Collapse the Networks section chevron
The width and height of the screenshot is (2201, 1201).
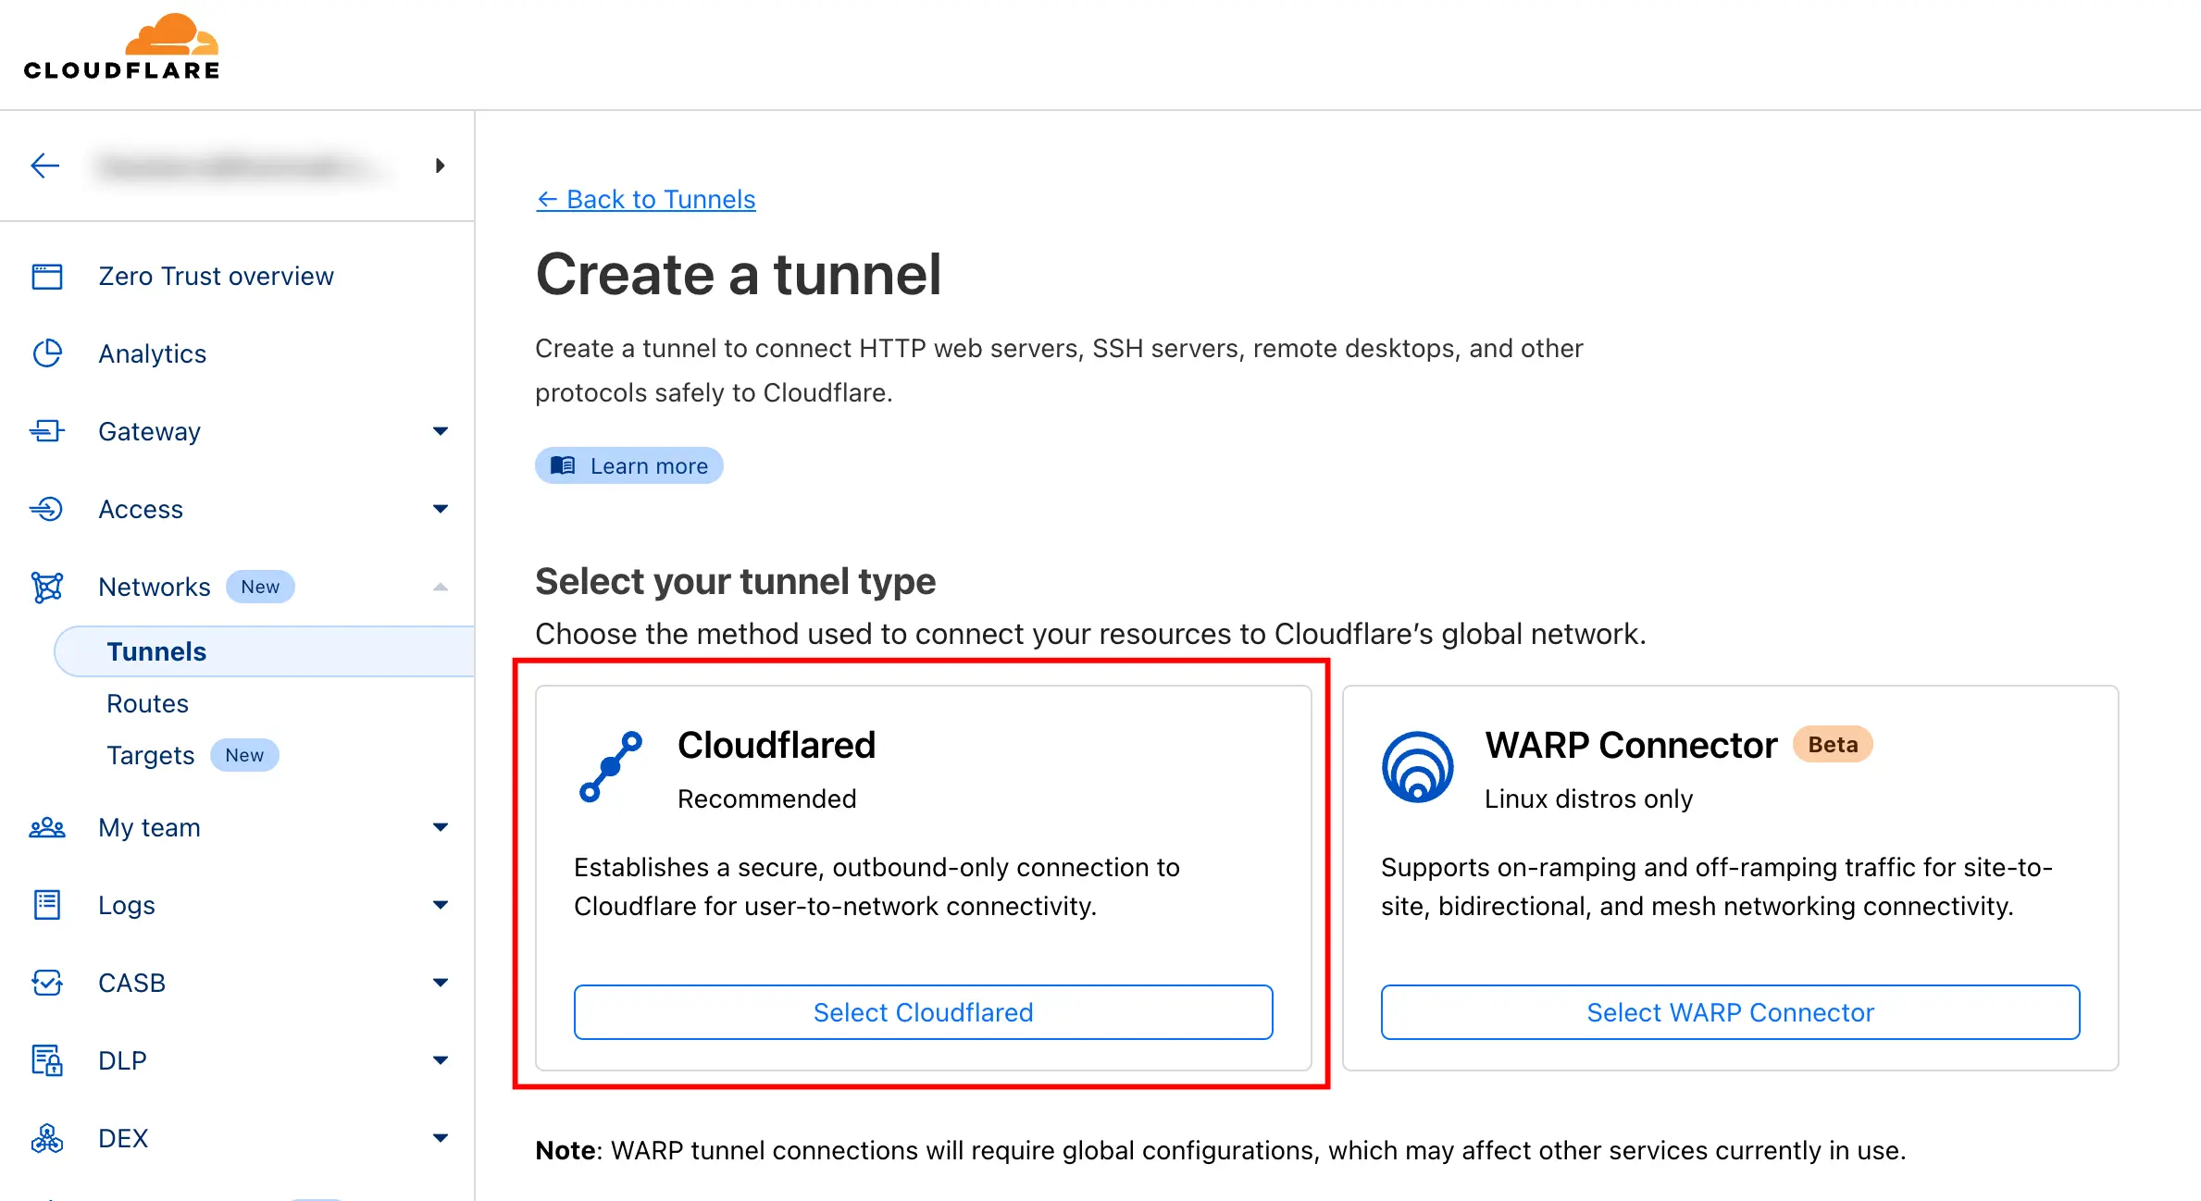(x=441, y=587)
